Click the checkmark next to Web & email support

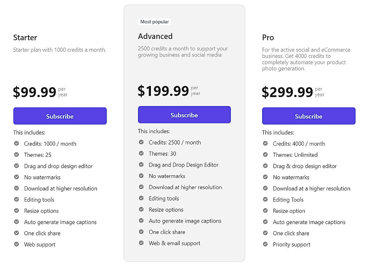[x=141, y=243]
